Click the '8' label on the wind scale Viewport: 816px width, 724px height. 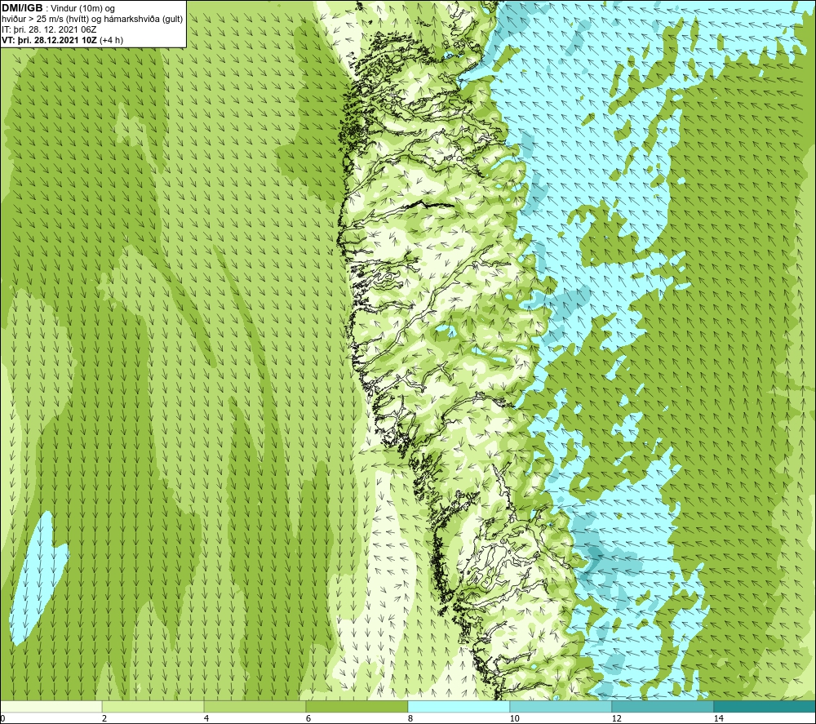click(410, 718)
